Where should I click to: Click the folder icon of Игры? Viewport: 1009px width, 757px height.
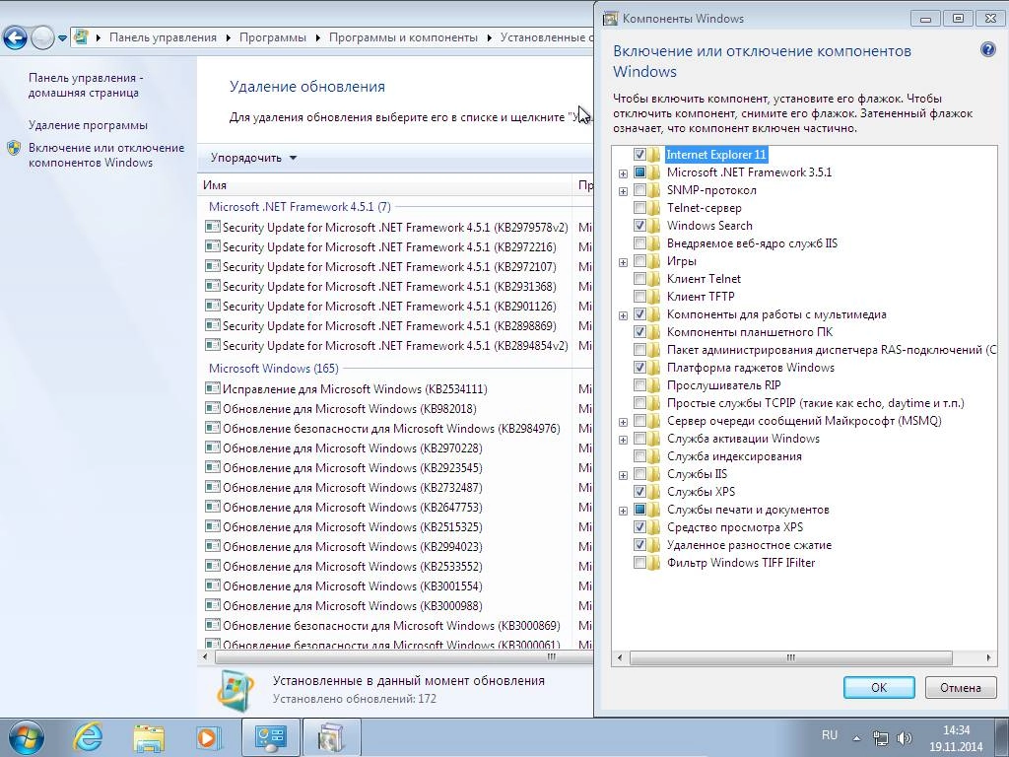[654, 260]
